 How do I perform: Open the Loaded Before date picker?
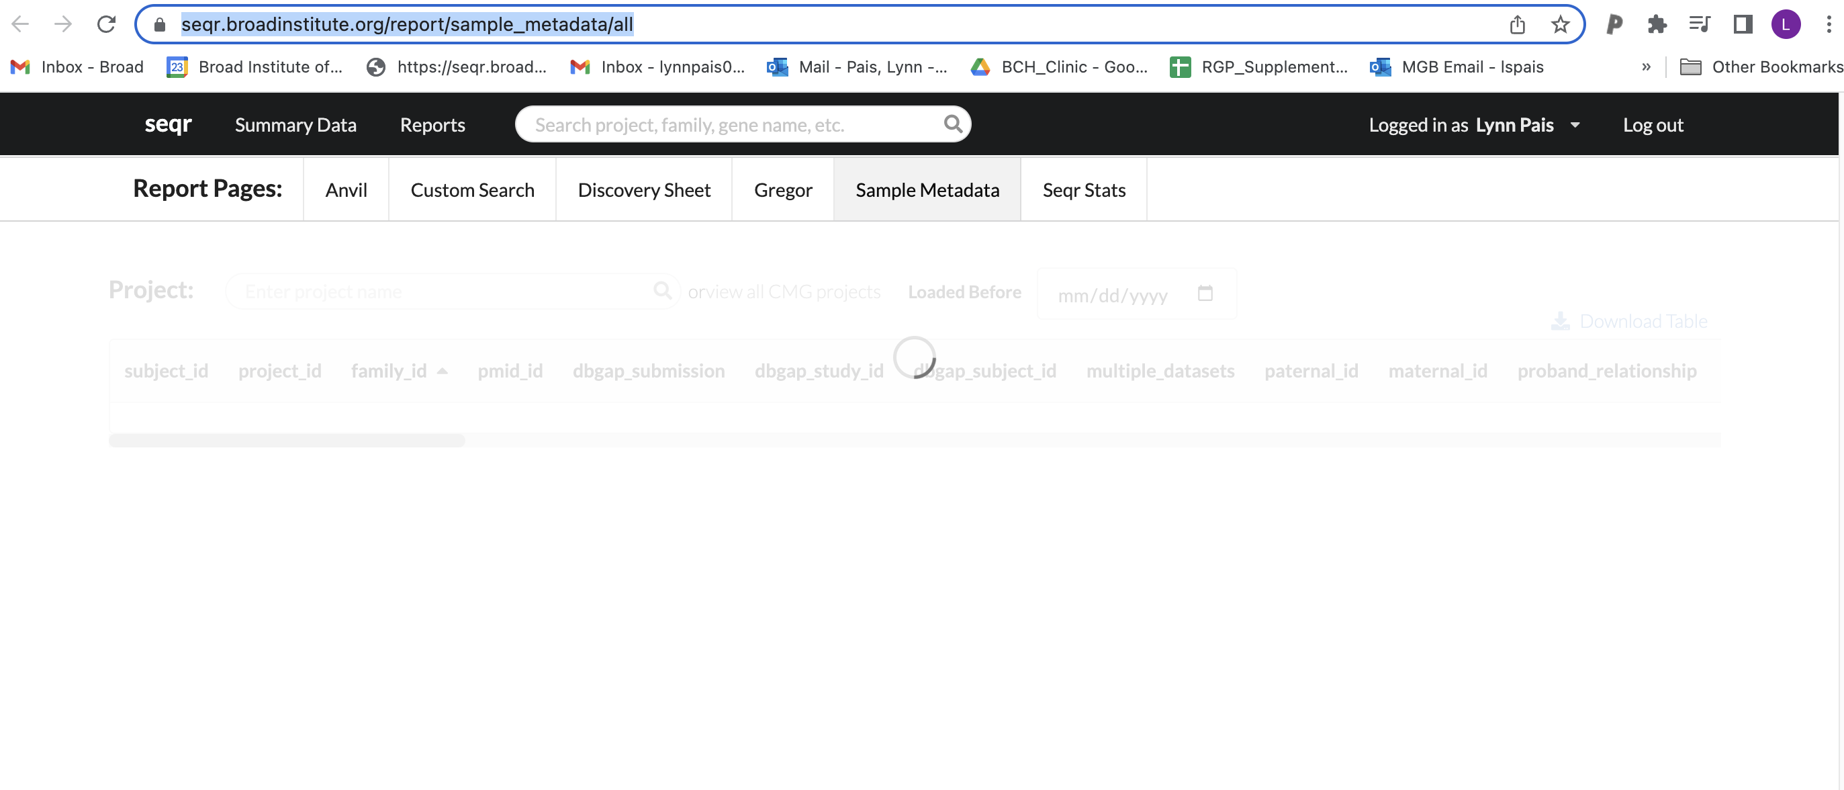pyautogui.click(x=1205, y=294)
